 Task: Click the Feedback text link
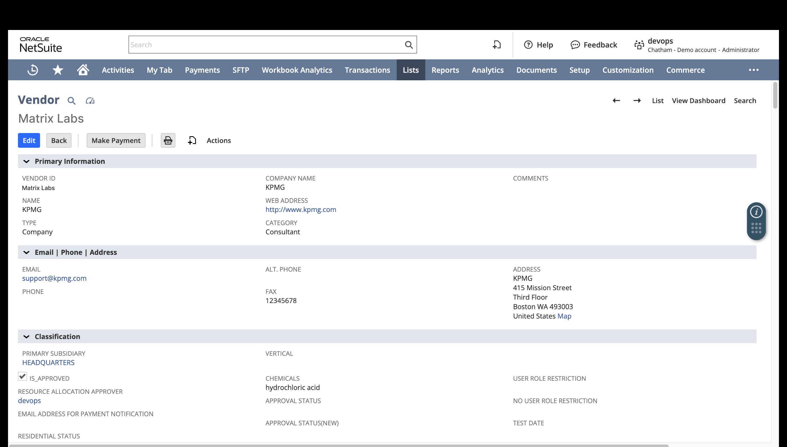click(600, 45)
